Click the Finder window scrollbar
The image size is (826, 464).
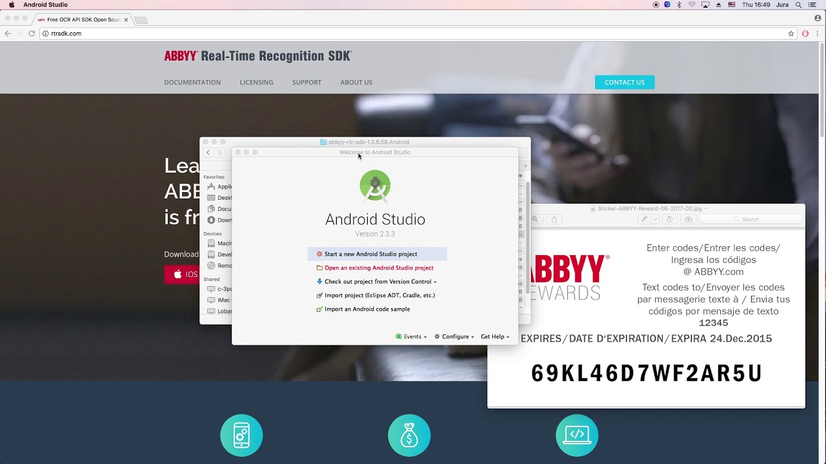528,238
